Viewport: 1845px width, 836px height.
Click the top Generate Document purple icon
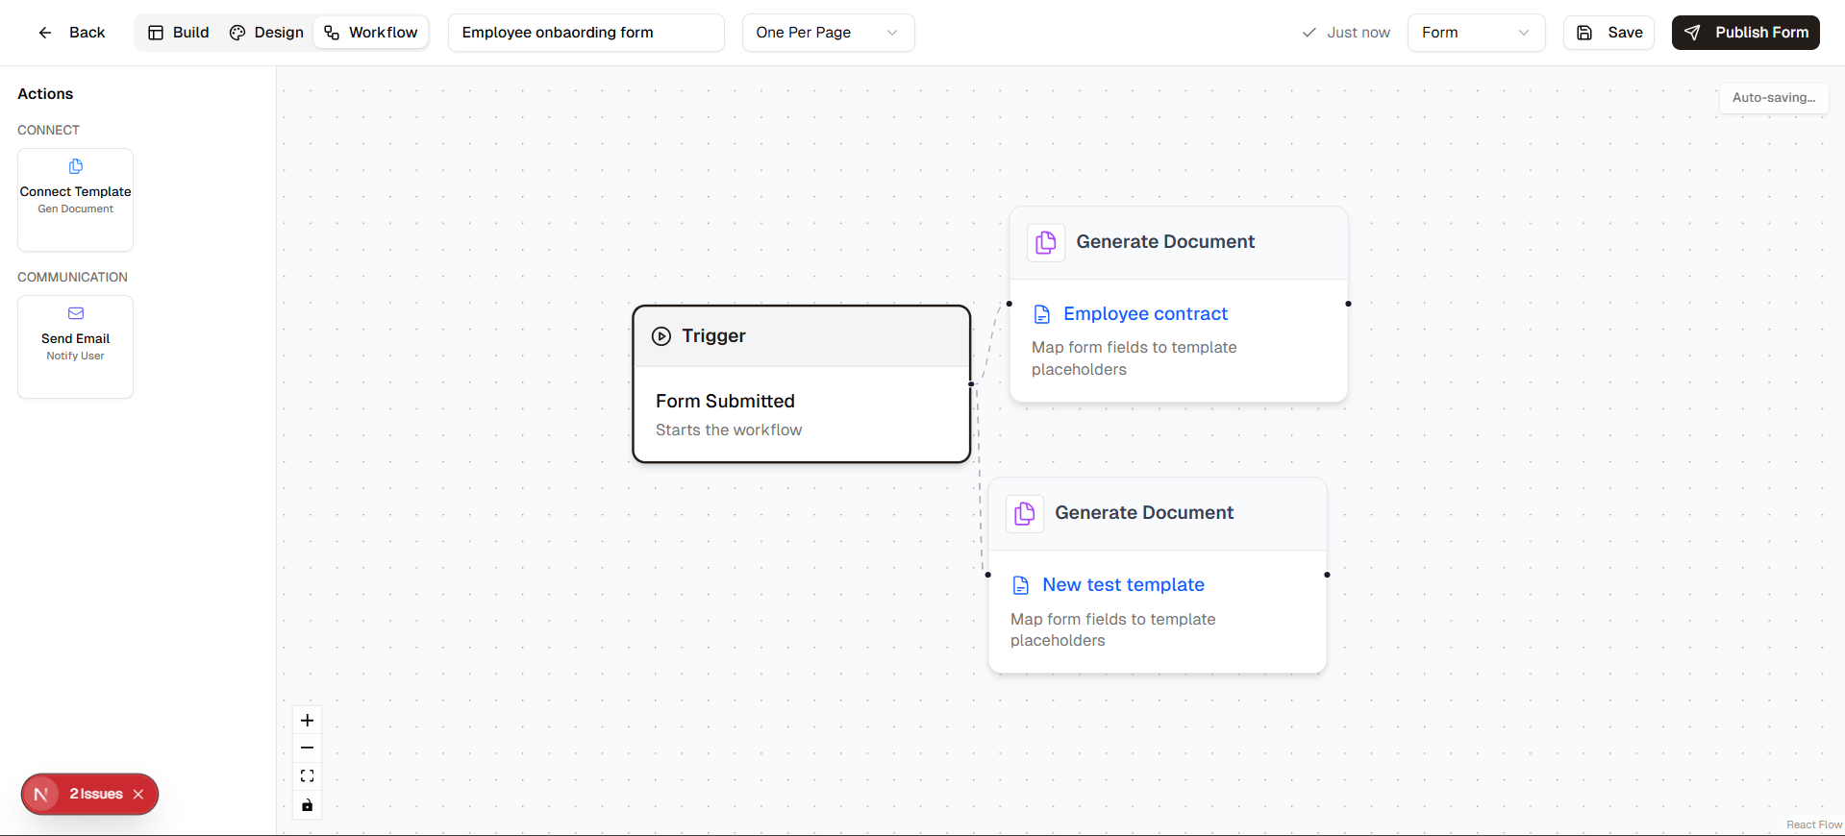(x=1046, y=243)
